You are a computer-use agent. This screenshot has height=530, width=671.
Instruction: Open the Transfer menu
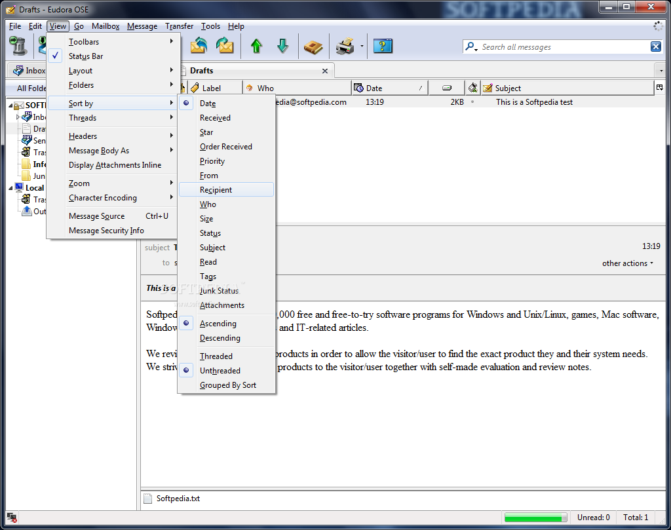click(x=179, y=26)
